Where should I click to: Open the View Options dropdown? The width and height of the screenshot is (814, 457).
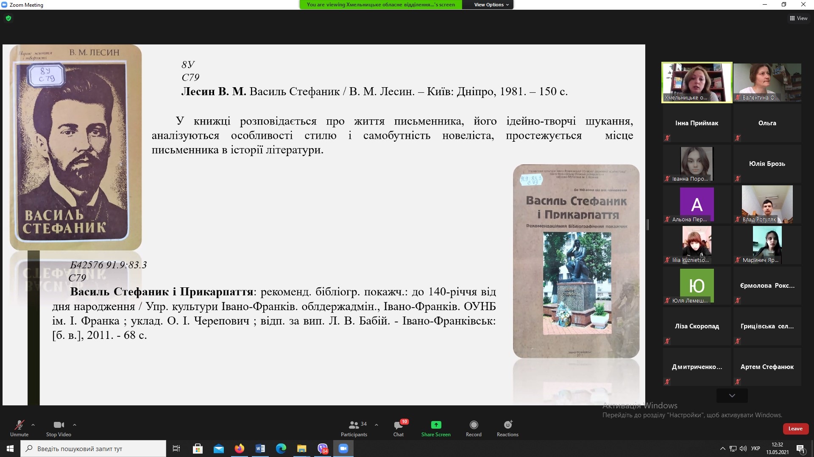(491, 5)
